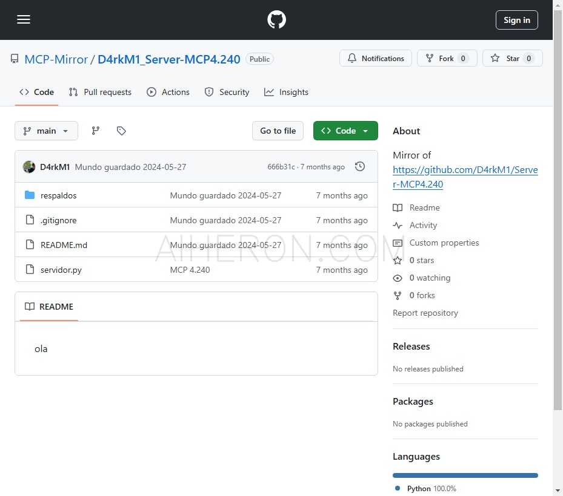The image size is (563, 496).
Task: Click the respaldos folder icon
Action: pos(30,195)
